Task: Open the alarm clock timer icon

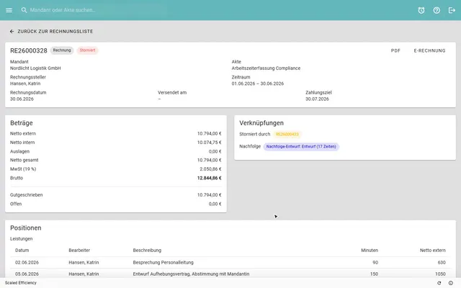Action: pos(421,10)
